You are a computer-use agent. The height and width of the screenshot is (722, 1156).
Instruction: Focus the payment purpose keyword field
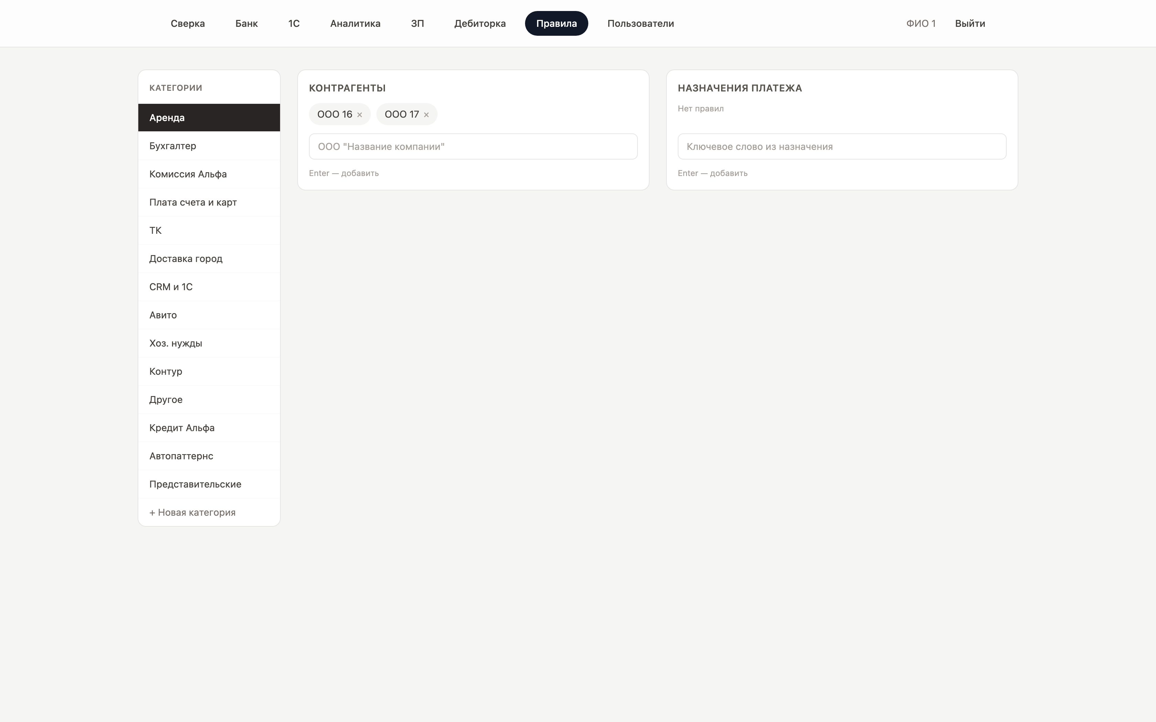tap(842, 146)
